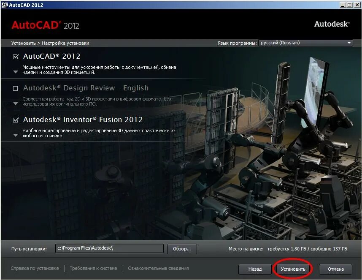Select Autodesk® Inventor® Fusion 2012 title

click(x=83, y=120)
